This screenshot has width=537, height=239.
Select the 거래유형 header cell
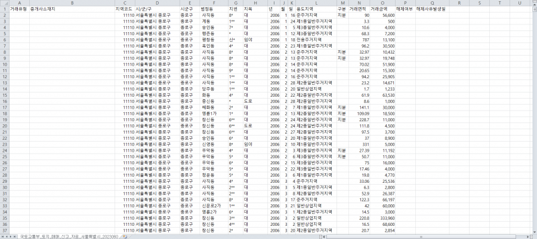pyautogui.click(x=20, y=9)
